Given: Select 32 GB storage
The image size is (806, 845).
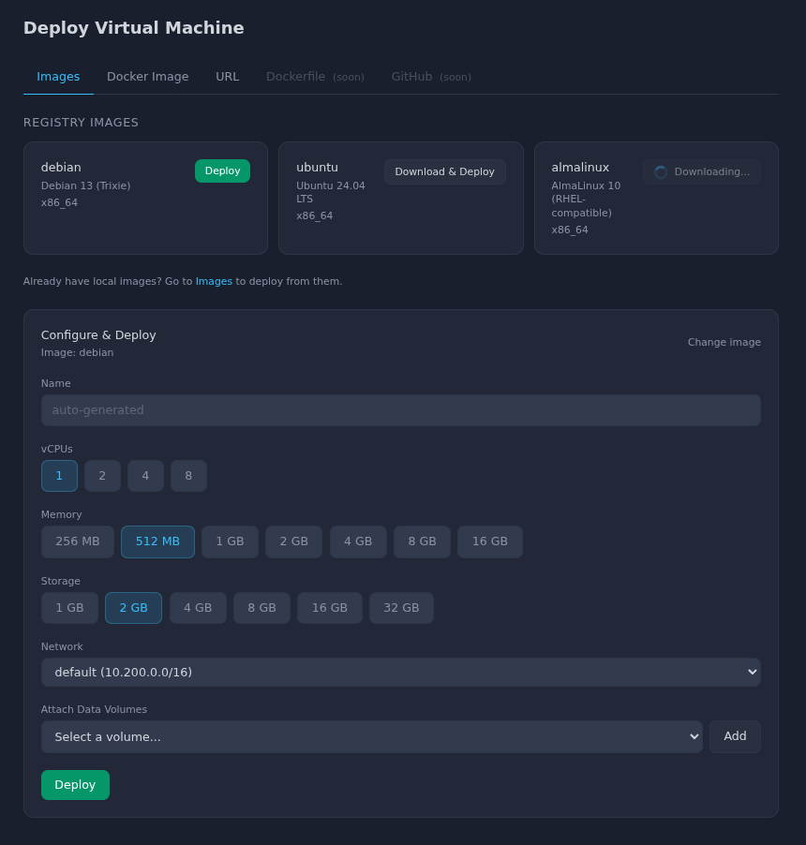Looking at the screenshot, I should tap(401, 608).
